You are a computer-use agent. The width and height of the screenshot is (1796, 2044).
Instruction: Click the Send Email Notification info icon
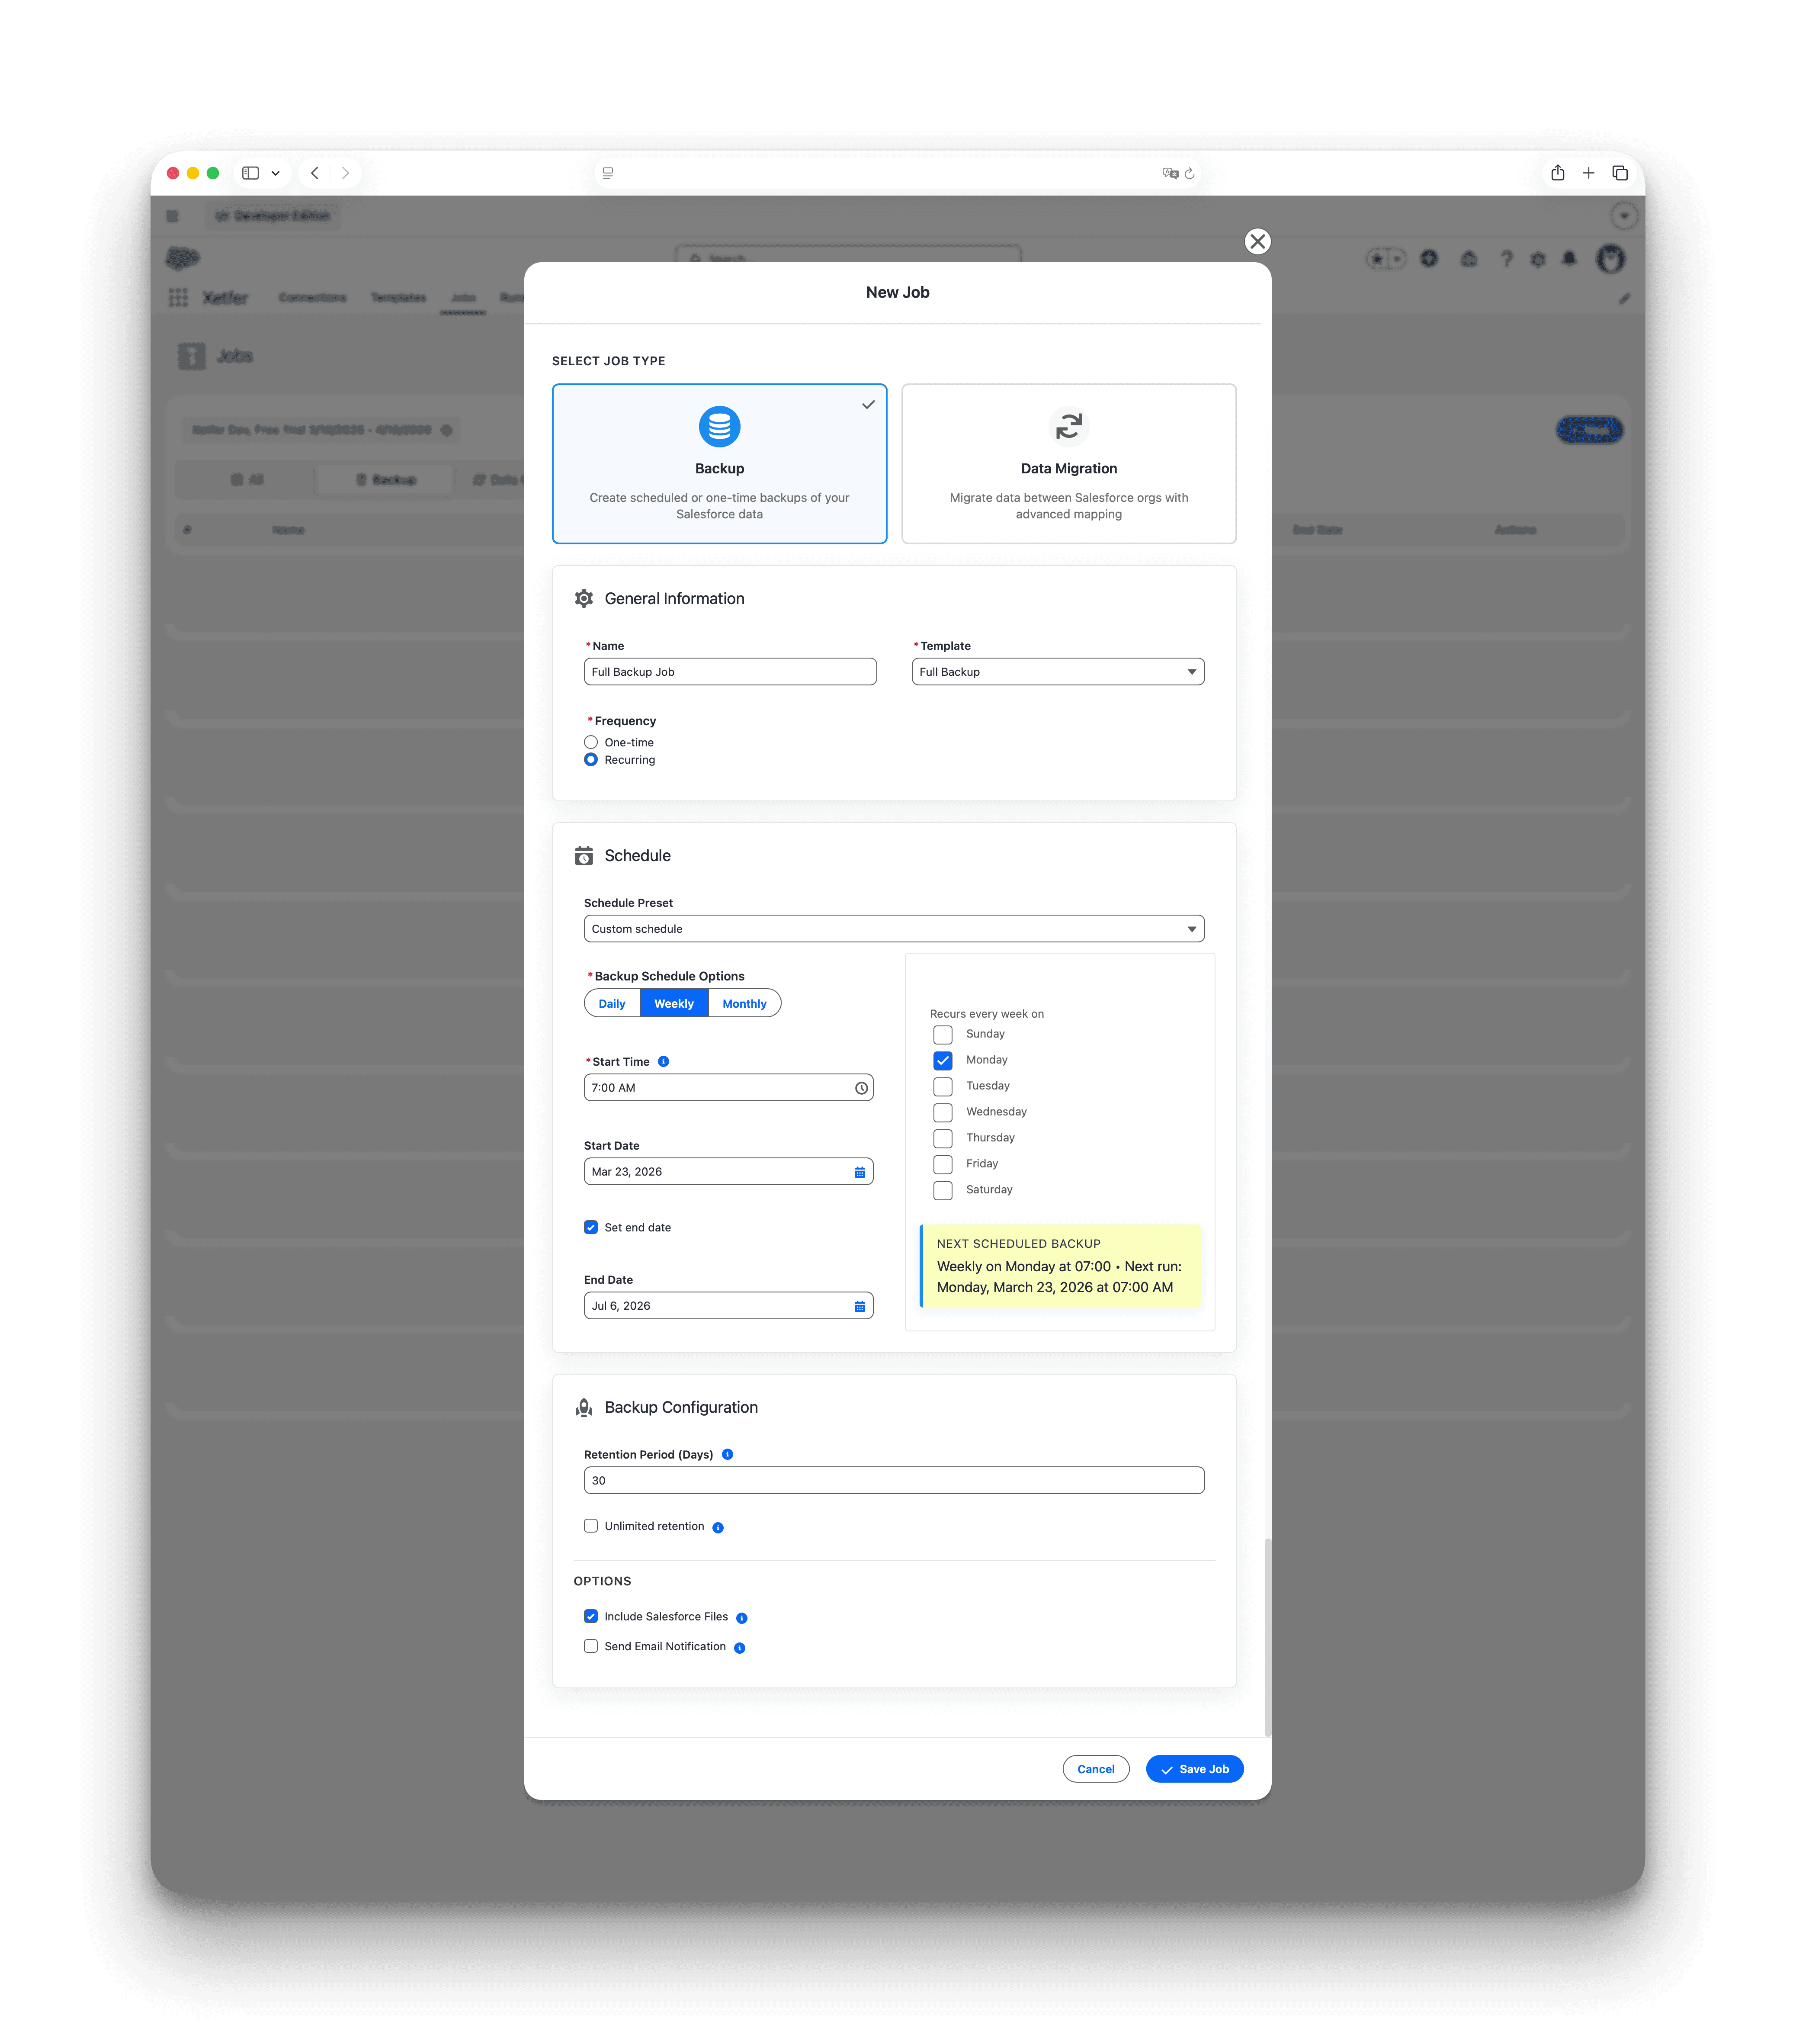pyautogui.click(x=740, y=1648)
